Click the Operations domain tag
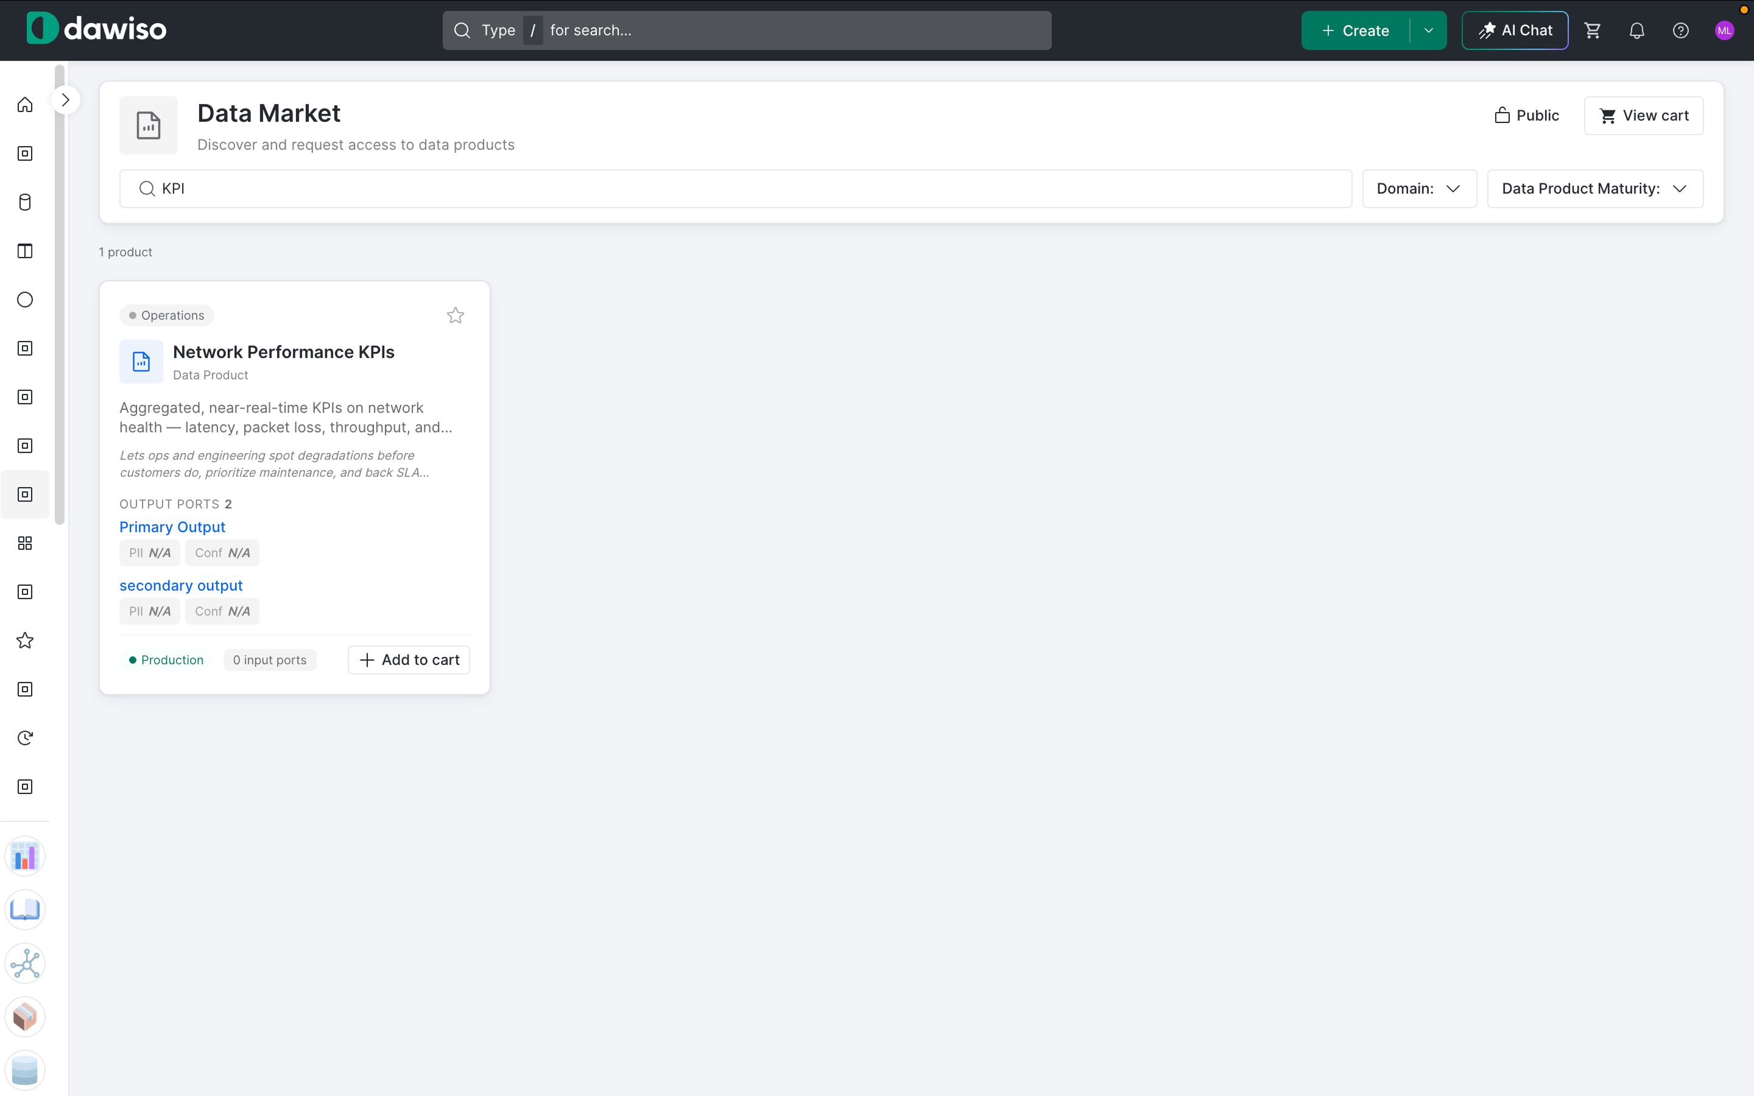The height and width of the screenshot is (1096, 1754). point(166,315)
